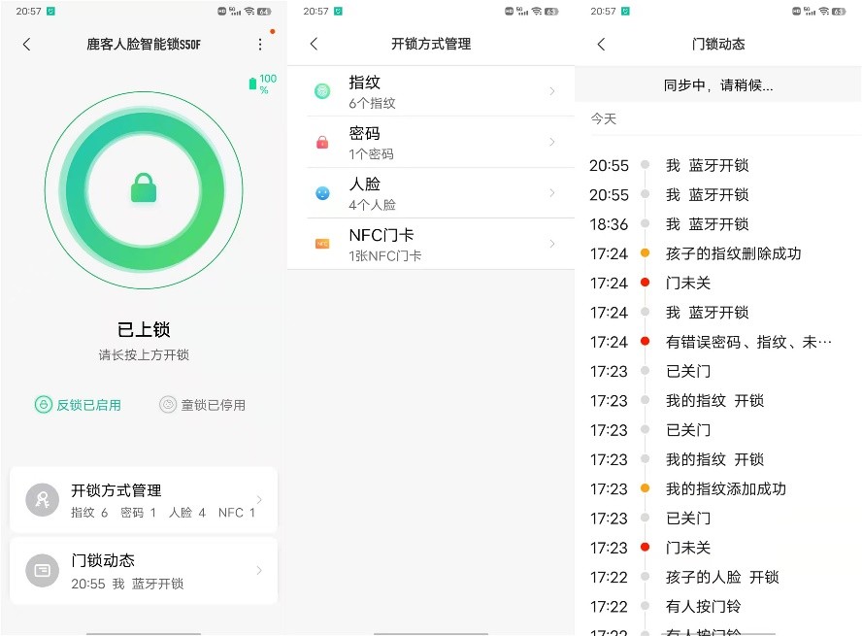The image size is (862, 636).
Task: Open NFC门卡 via its chevron
Action: [552, 243]
